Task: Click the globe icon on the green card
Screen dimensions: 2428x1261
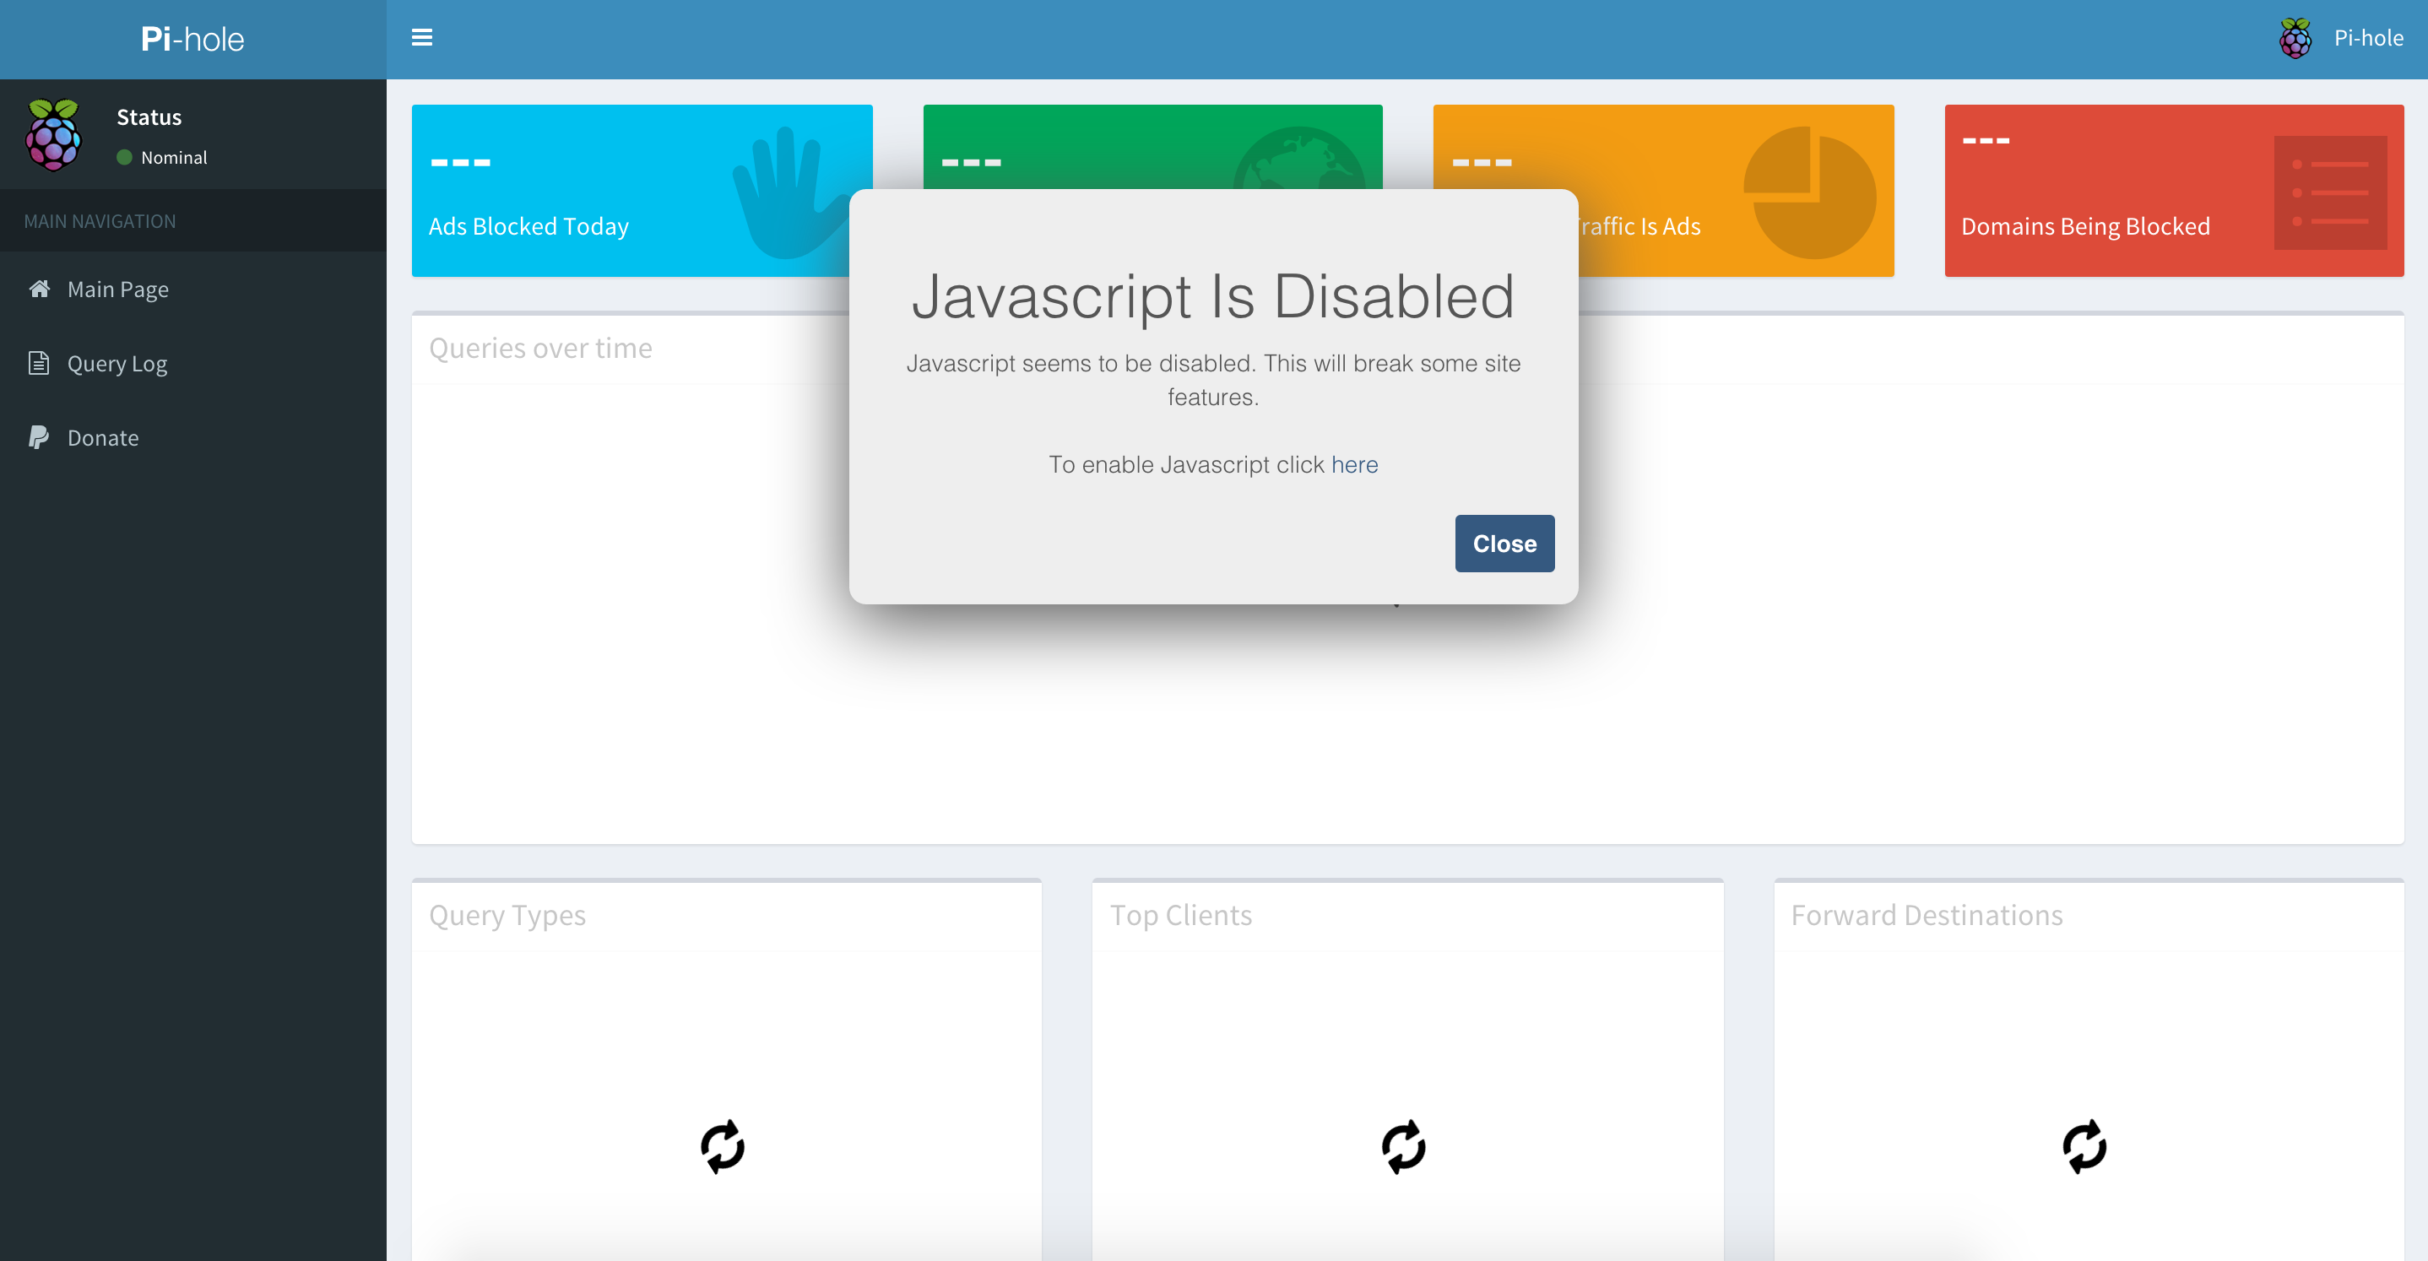Action: 1298,159
